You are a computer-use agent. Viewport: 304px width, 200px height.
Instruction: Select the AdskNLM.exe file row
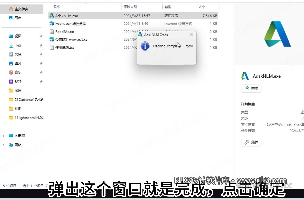pos(133,16)
